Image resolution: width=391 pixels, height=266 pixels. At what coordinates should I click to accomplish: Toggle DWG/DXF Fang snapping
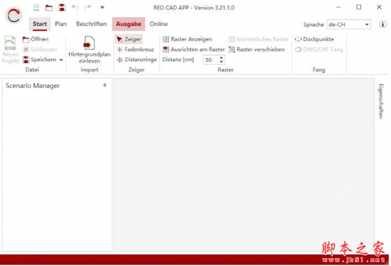[319, 50]
